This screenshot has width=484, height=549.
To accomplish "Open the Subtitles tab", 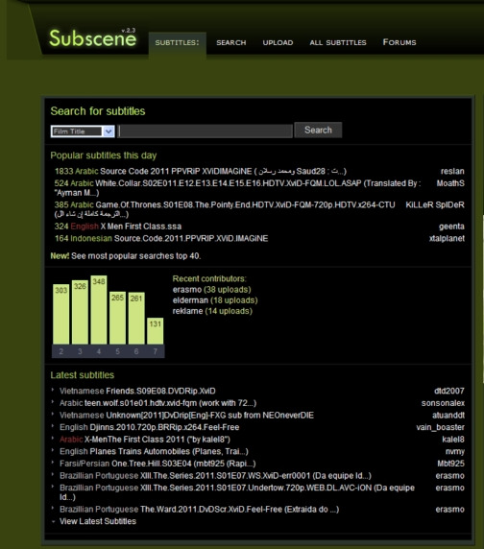I will 178,43.
